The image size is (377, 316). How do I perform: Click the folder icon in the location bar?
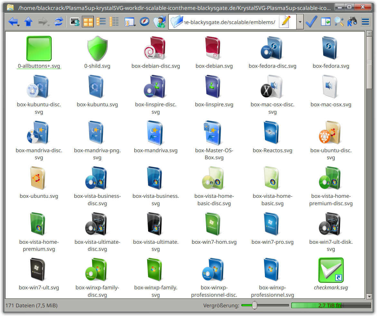[176, 22]
